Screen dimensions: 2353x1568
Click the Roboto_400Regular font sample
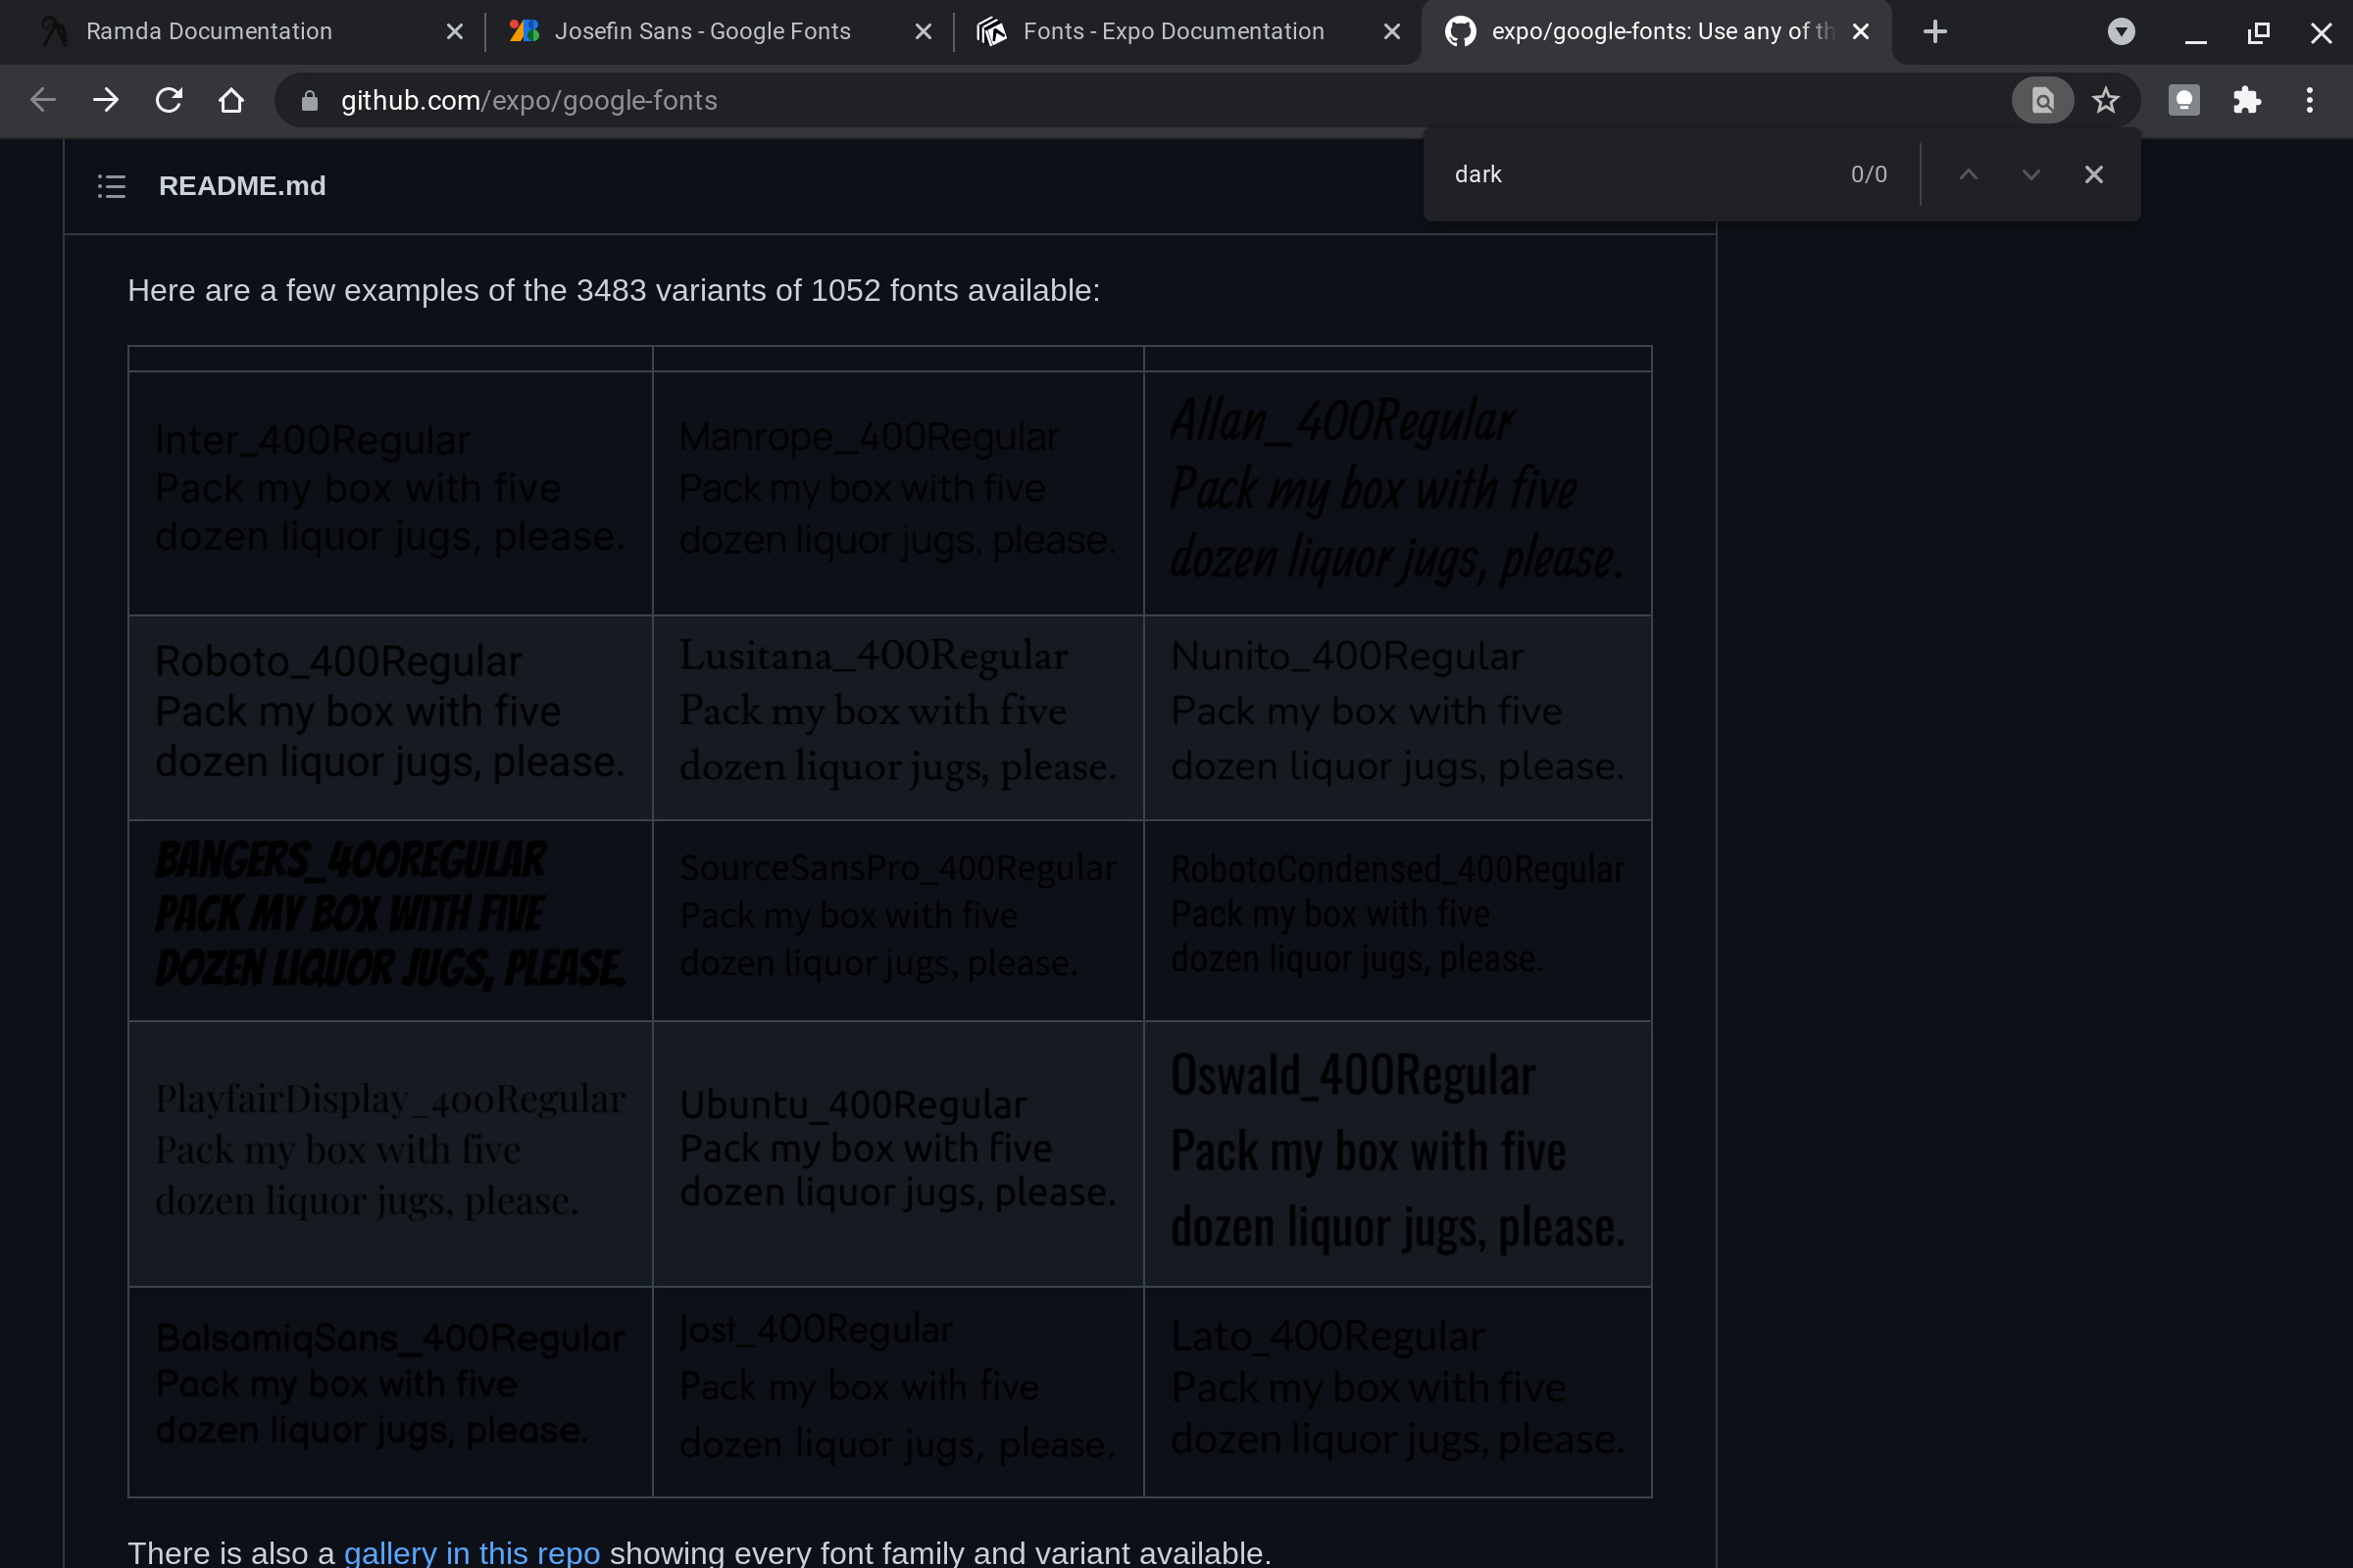390,712
